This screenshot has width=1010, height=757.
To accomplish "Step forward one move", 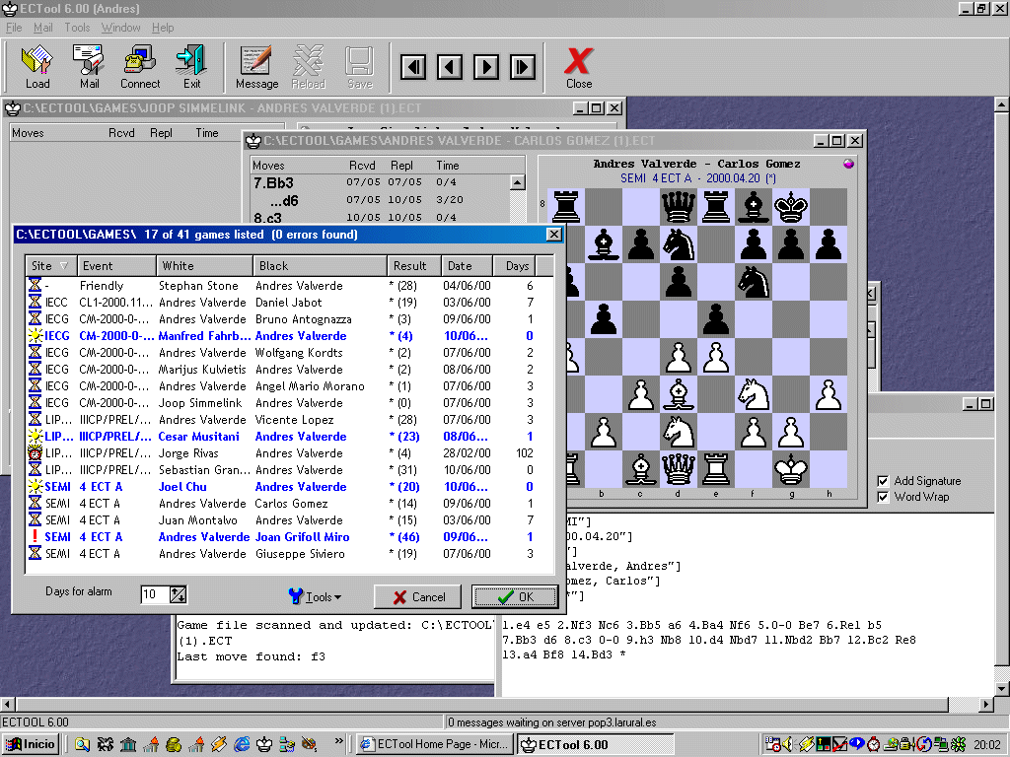I will coord(486,67).
